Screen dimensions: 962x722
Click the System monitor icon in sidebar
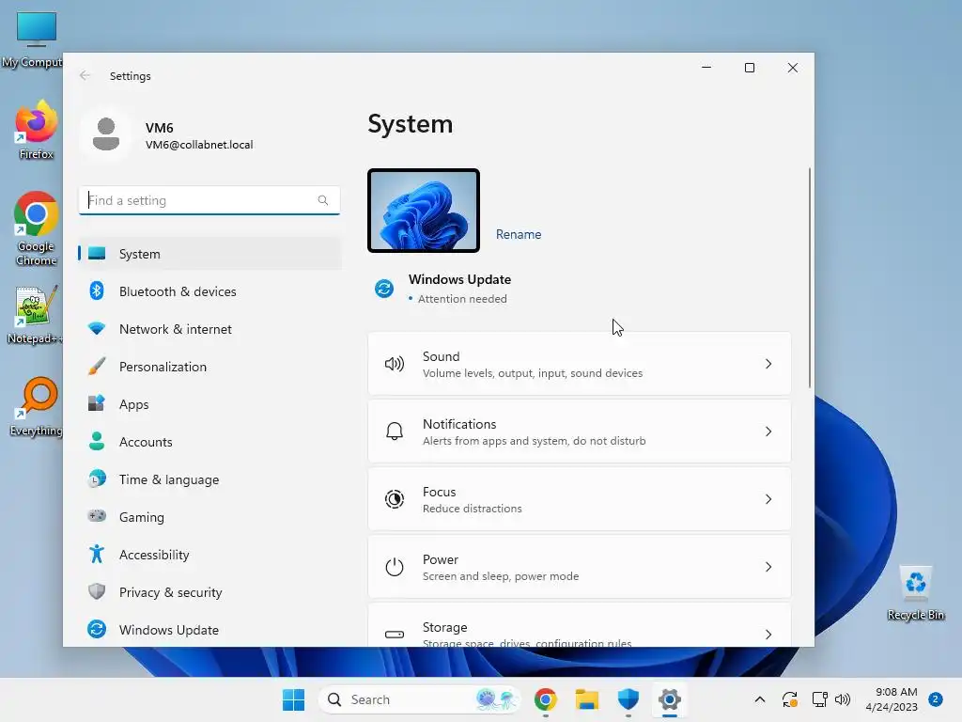97,254
